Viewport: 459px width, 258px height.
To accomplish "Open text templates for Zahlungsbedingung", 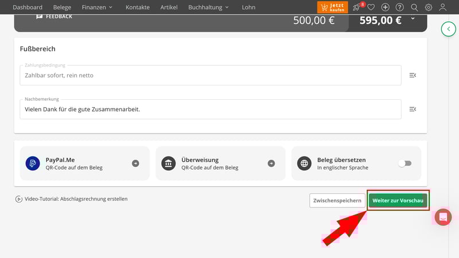I will [x=413, y=75].
